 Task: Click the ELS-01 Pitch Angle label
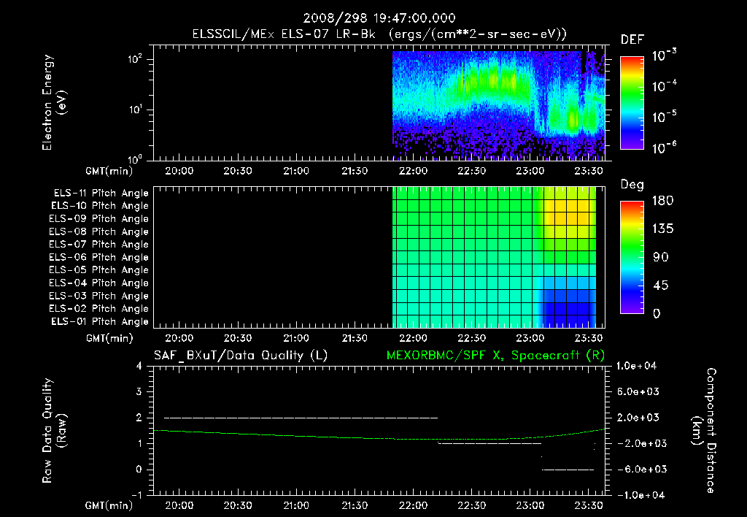[100, 321]
